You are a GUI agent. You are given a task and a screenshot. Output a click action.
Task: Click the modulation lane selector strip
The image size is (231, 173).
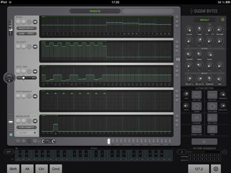click(x=11, y=124)
